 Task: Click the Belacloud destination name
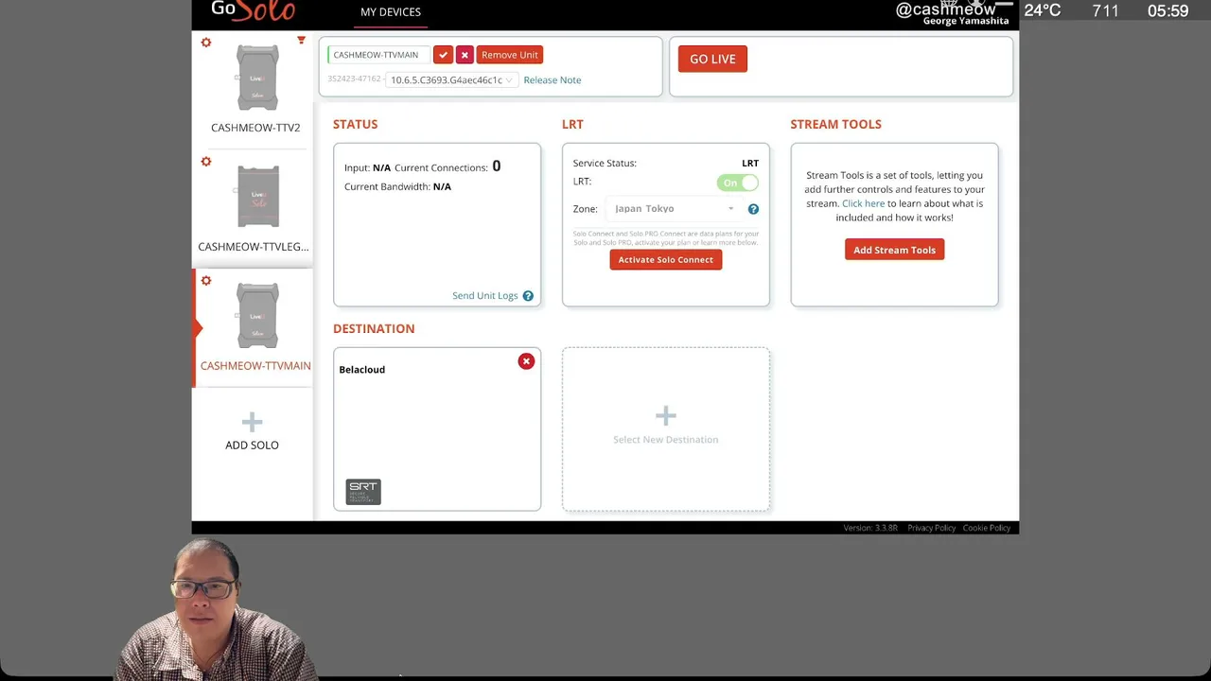pyautogui.click(x=362, y=370)
